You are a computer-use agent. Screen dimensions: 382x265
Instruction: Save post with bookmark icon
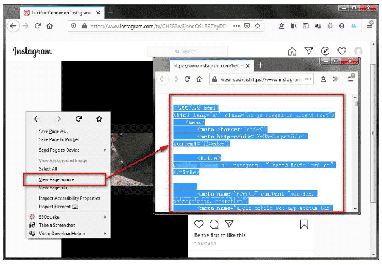point(304,224)
